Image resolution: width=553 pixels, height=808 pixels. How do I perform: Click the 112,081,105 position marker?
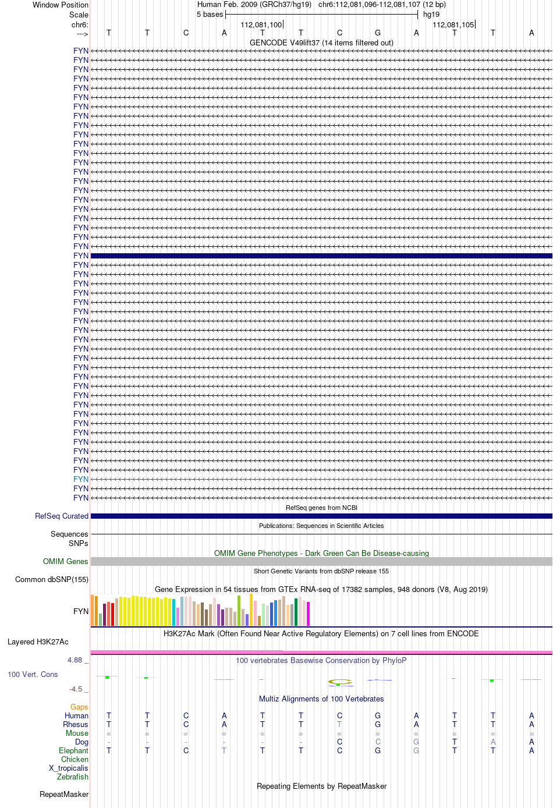[x=453, y=24]
